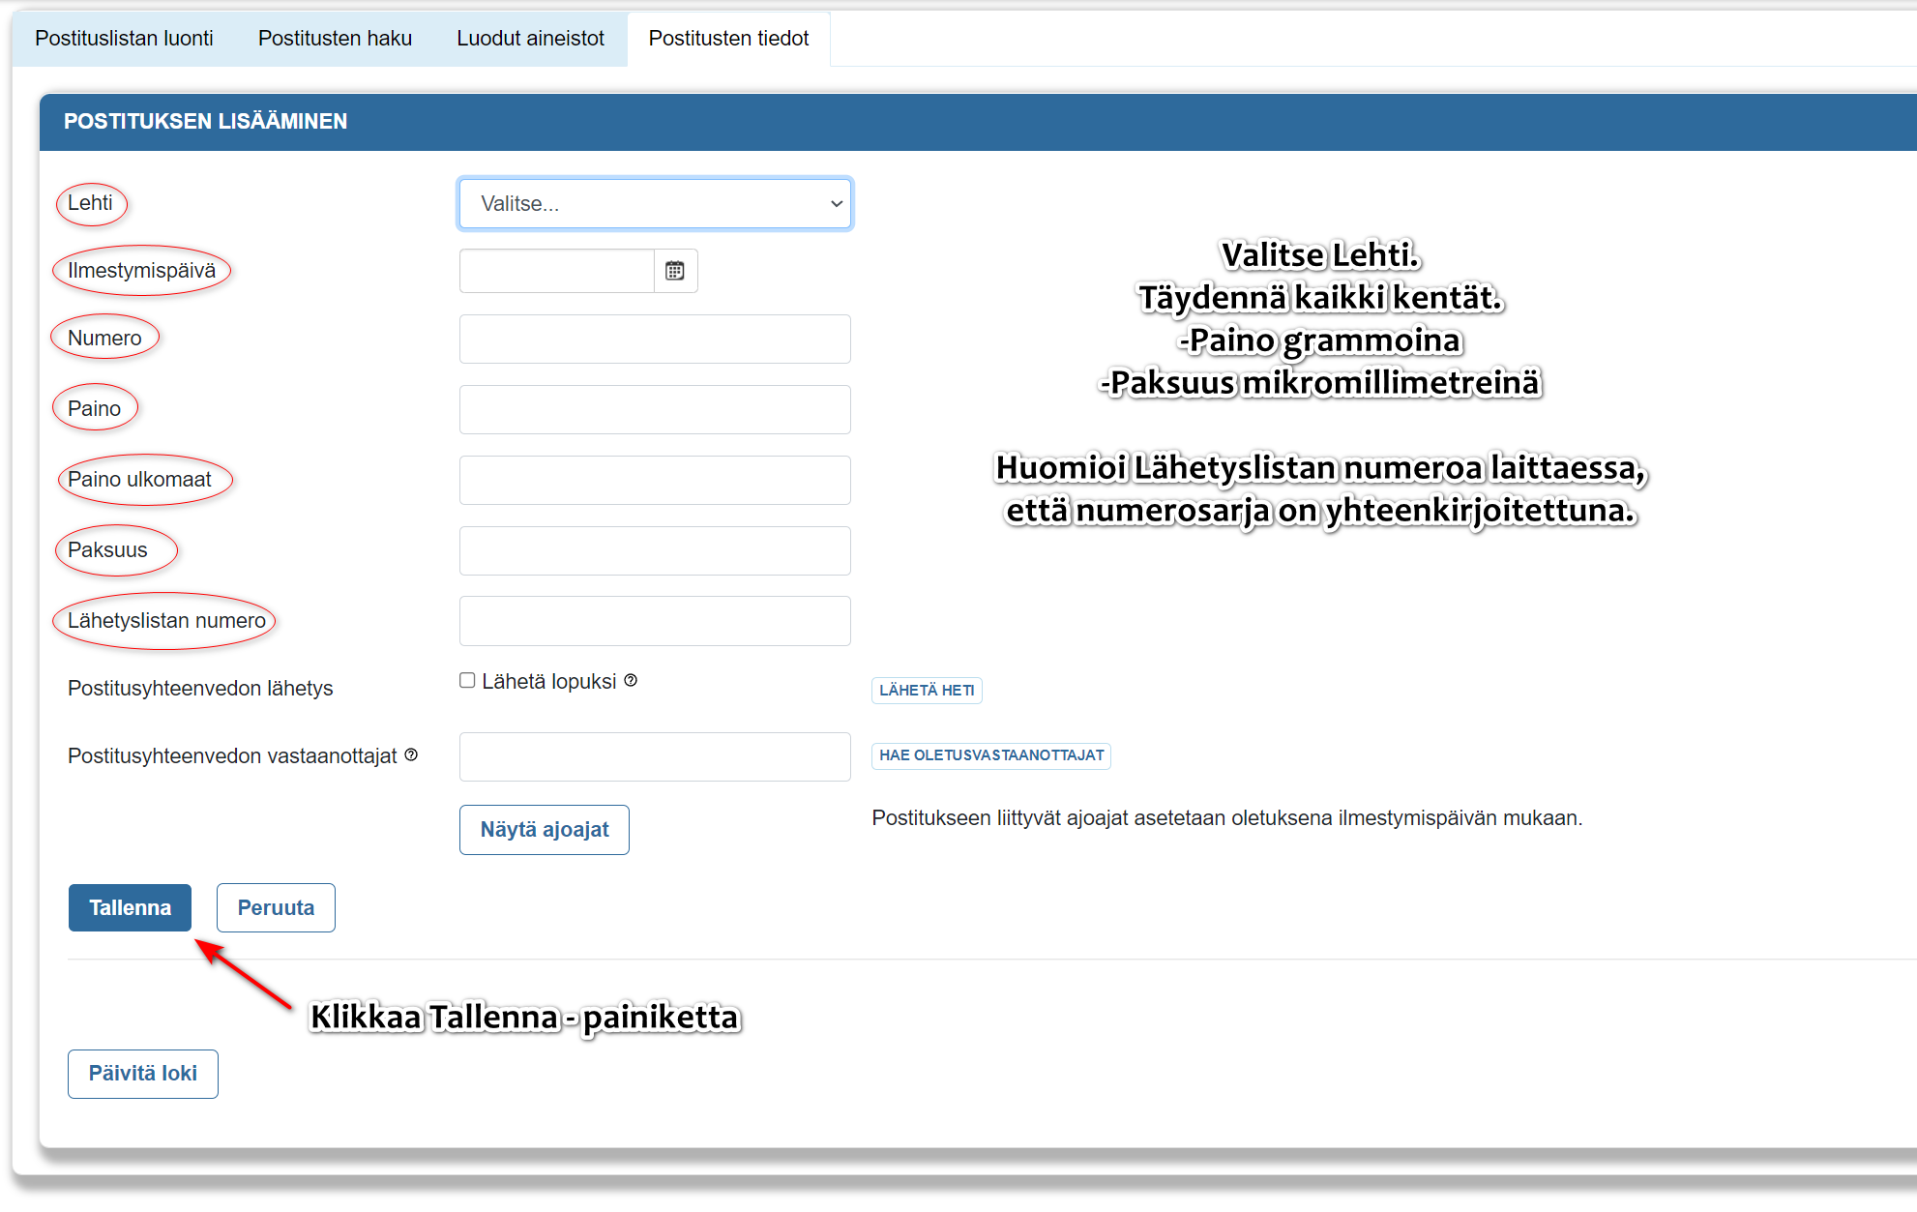
Task: Click the Lehti field label
Action: [90, 203]
